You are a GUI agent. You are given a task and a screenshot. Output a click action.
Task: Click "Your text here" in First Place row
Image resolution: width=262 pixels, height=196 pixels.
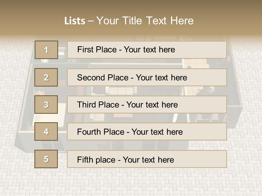[x=149, y=50]
